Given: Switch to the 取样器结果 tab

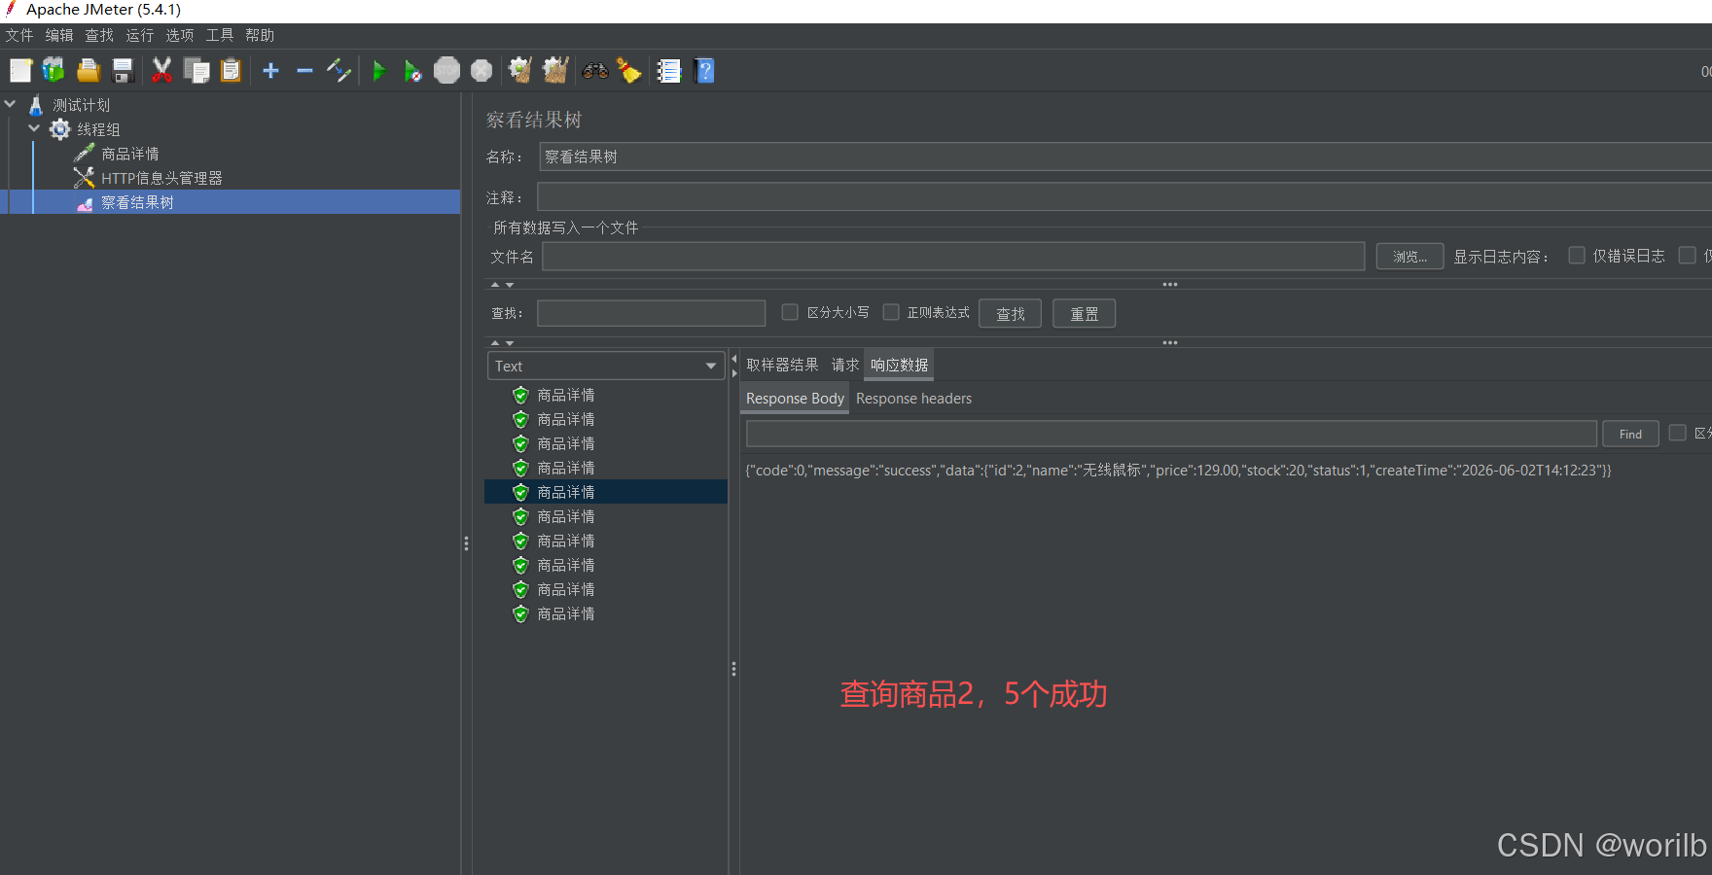Looking at the screenshot, I should click(x=782, y=365).
